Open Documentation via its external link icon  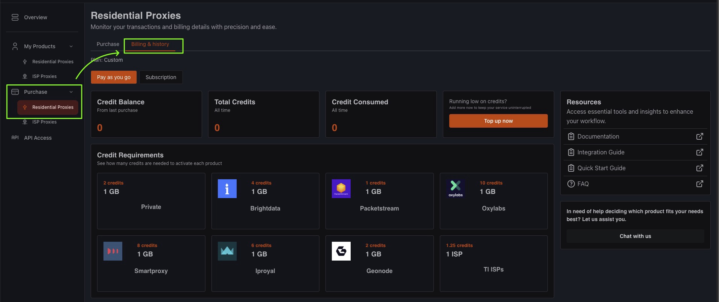699,137
